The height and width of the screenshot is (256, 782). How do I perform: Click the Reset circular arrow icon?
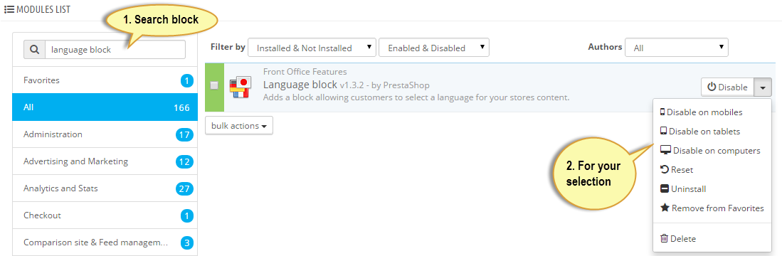[665, 170]
